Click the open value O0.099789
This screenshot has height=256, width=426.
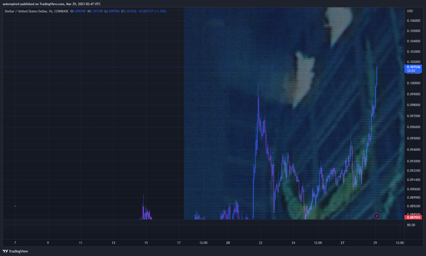[x=78, y=11]
